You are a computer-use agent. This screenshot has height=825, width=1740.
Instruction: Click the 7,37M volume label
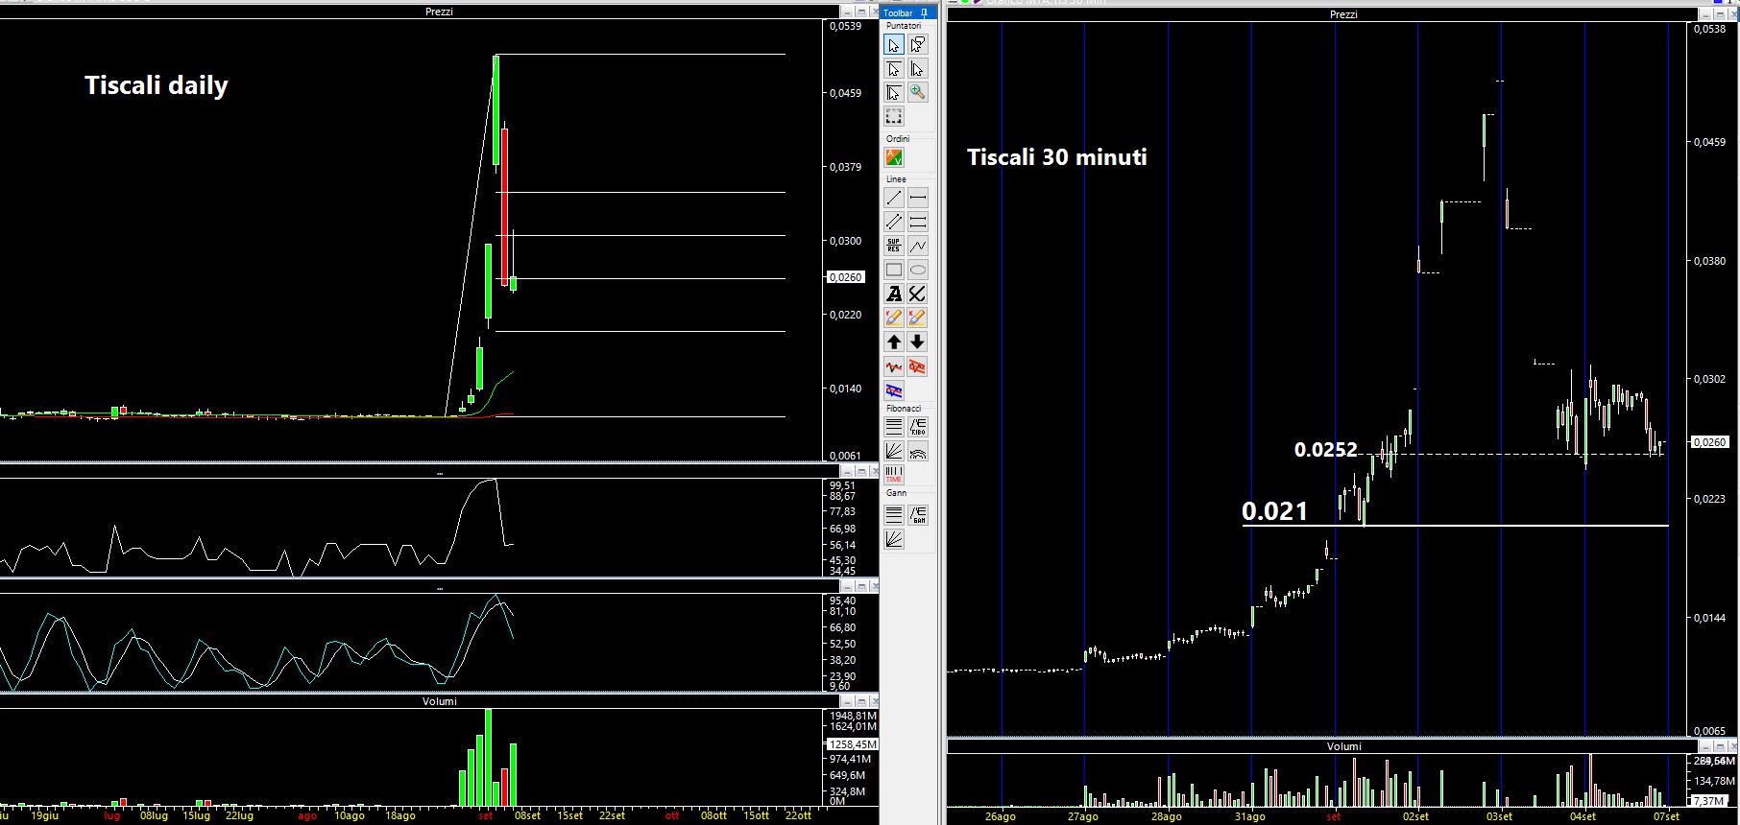[x=1708, y=800]
